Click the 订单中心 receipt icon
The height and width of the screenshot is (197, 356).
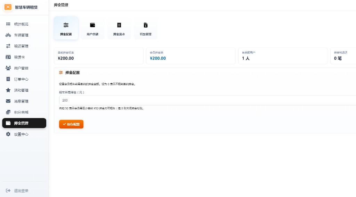click(8, 79)
